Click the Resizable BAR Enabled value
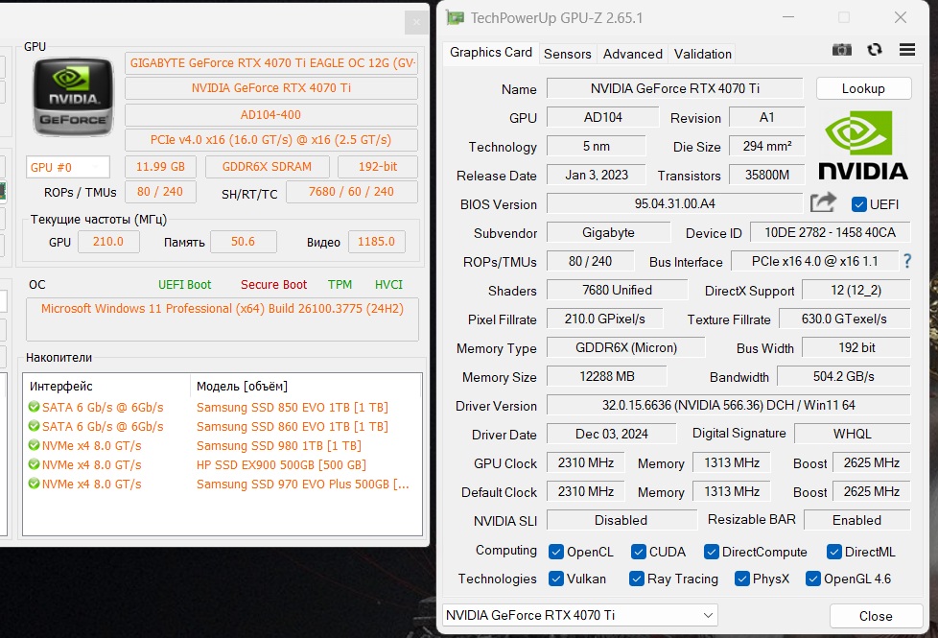The height and width of the screenshot is (638, 938). coord(856,520)
